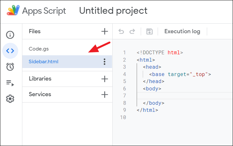
Task: Click the Apps Script title text
Action: pyautogui.click(x=44, y=11)
